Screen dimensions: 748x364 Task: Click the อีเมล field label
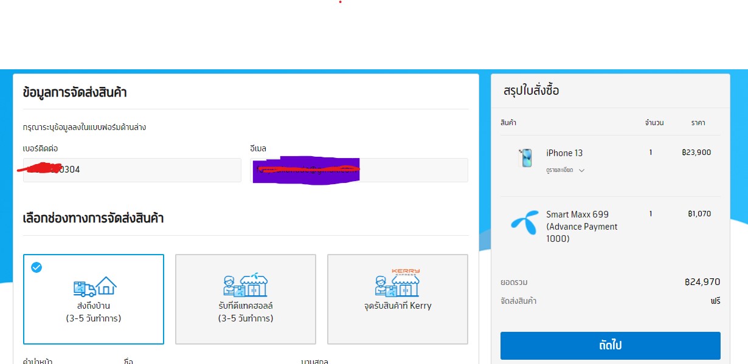pos(258,148)
